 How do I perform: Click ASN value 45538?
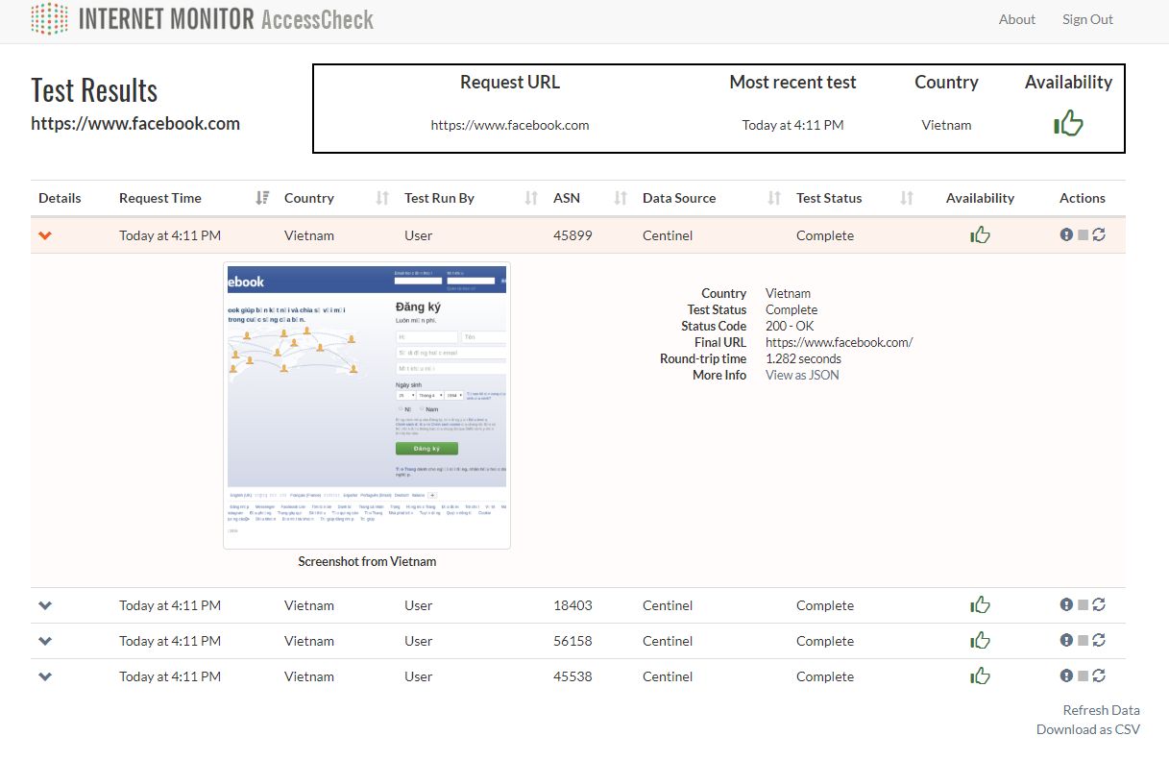[x=572, y=676]
